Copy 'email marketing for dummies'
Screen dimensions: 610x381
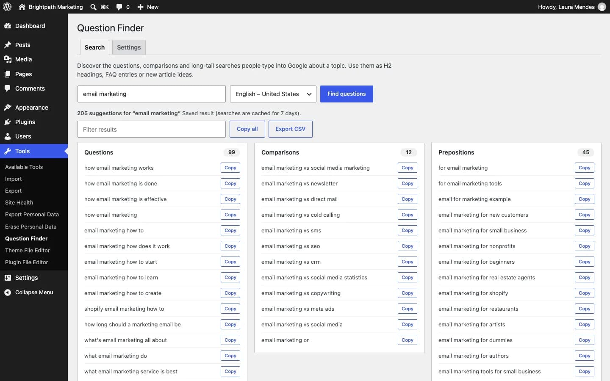point(585,340)
